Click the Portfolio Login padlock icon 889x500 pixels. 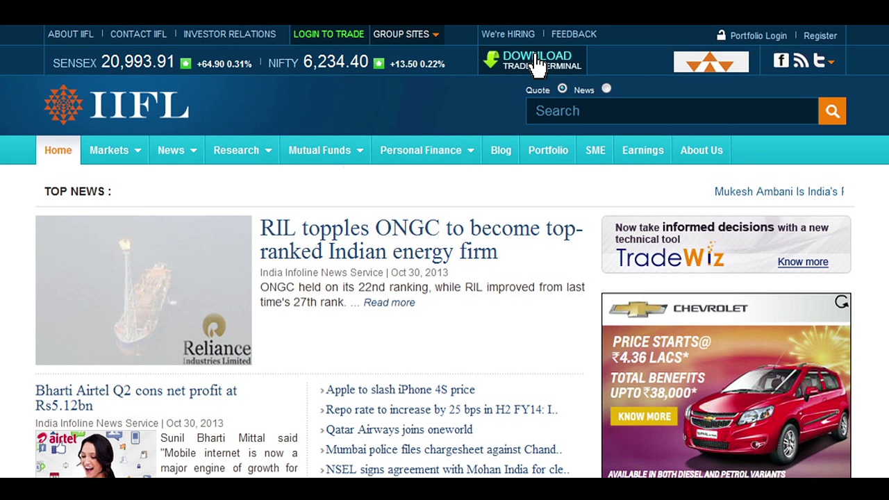point(721,35)
